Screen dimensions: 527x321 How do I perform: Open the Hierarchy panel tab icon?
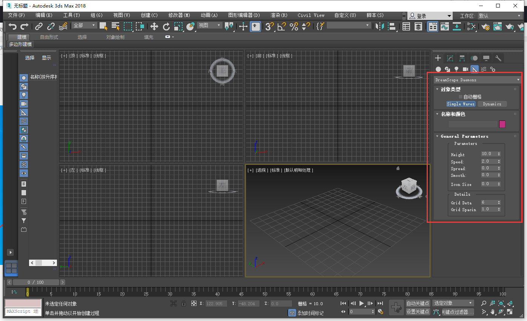click(x=462, y=58)
